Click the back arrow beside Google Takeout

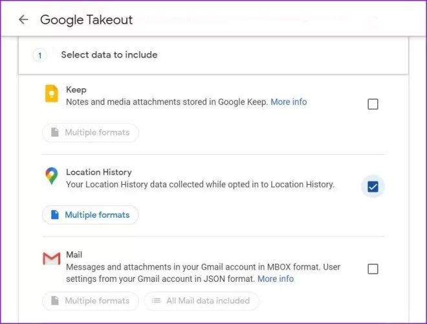pyautogui.click(x=23, y=19)
